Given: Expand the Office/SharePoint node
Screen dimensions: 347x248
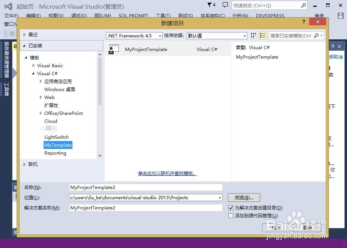Looking at the screenshot, I should coord(41,113).
